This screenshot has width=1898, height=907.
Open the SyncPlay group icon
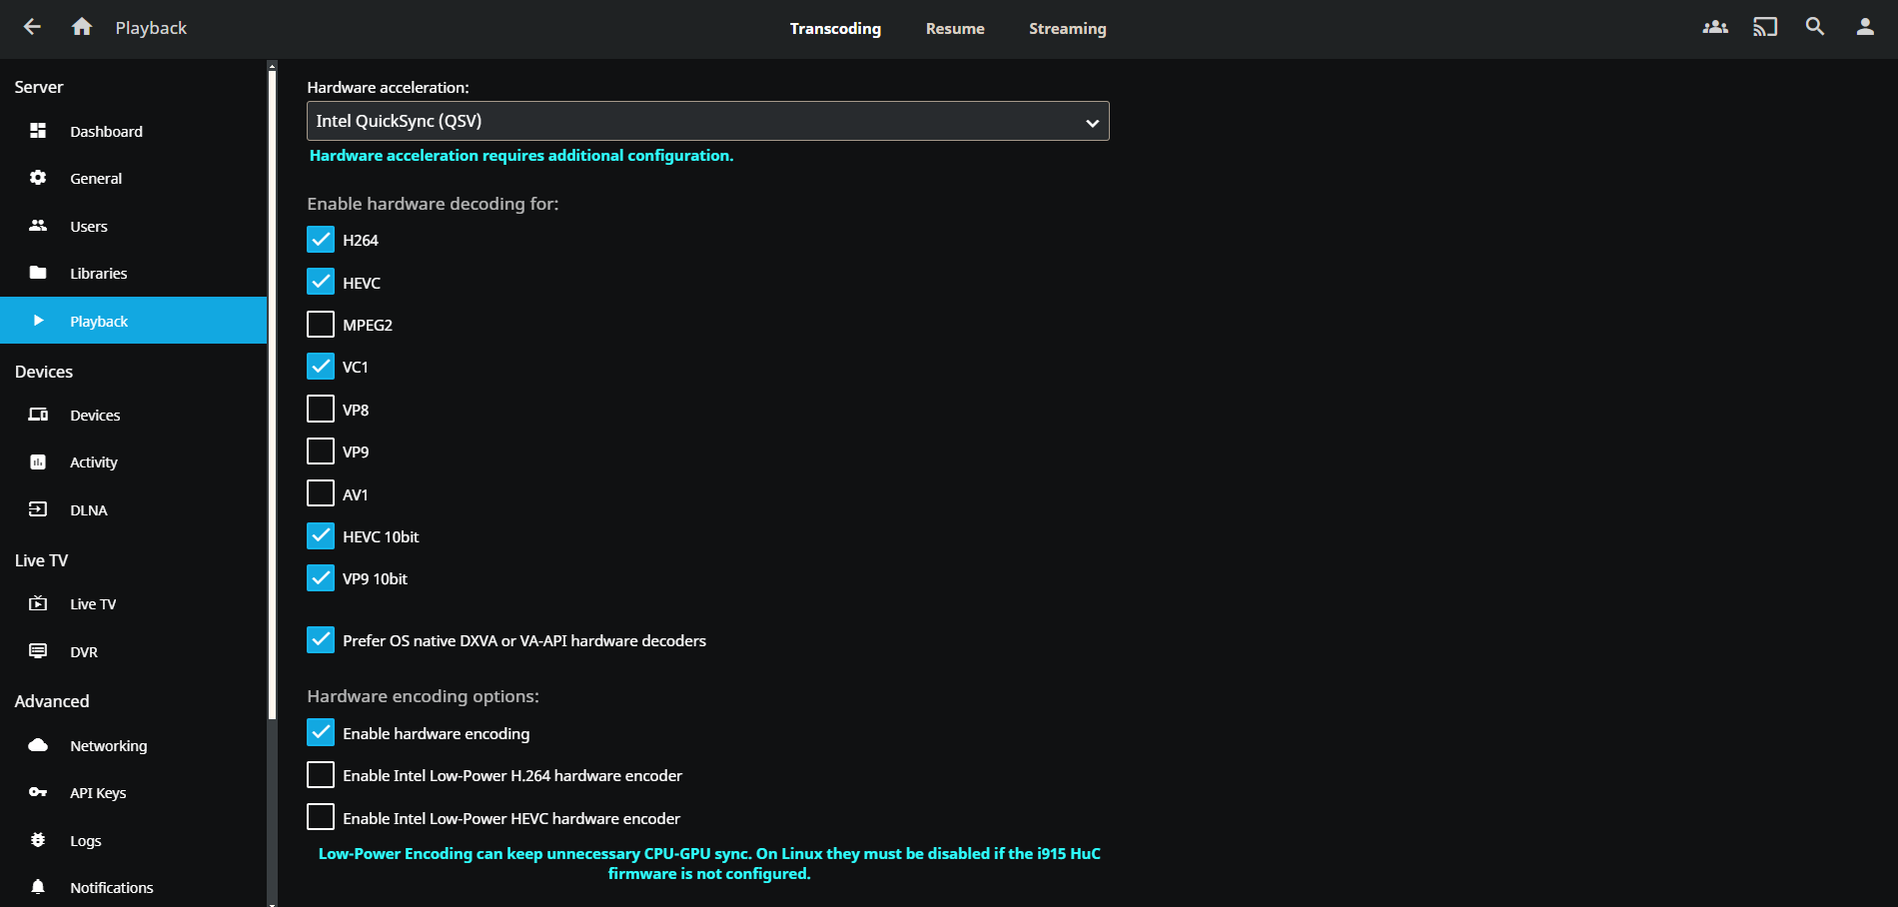click(x=1715, y=27)
